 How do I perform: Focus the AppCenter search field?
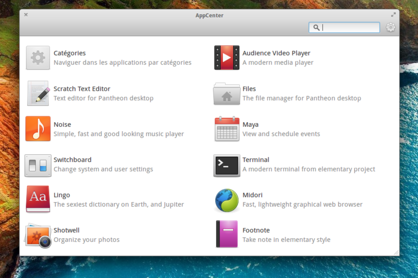coord(344,27)
